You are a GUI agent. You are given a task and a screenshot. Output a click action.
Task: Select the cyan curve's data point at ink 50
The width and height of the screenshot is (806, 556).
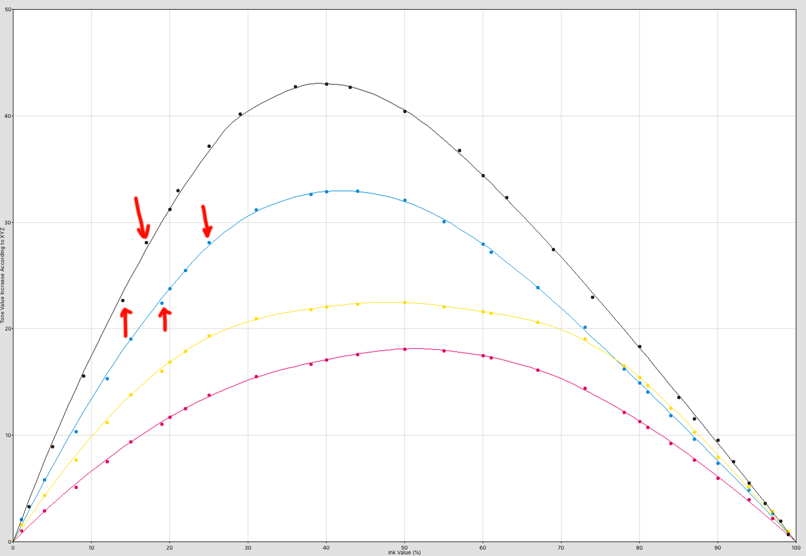[x=405, y=200]
